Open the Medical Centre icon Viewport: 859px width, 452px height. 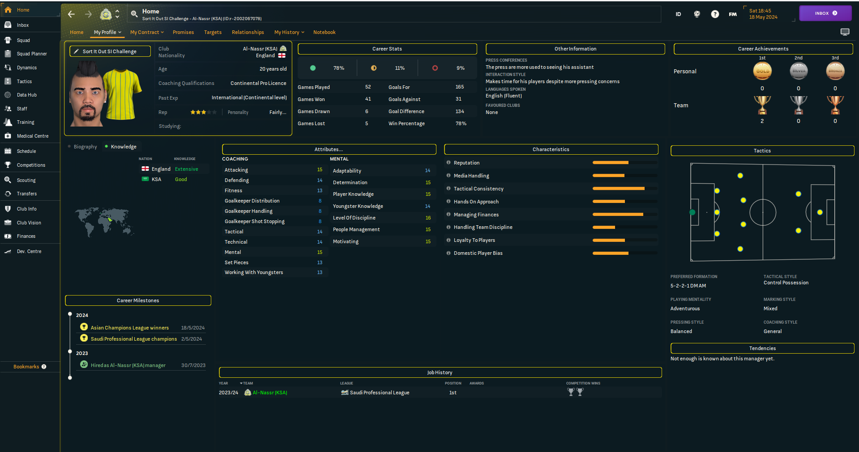(x=8, y=136)
